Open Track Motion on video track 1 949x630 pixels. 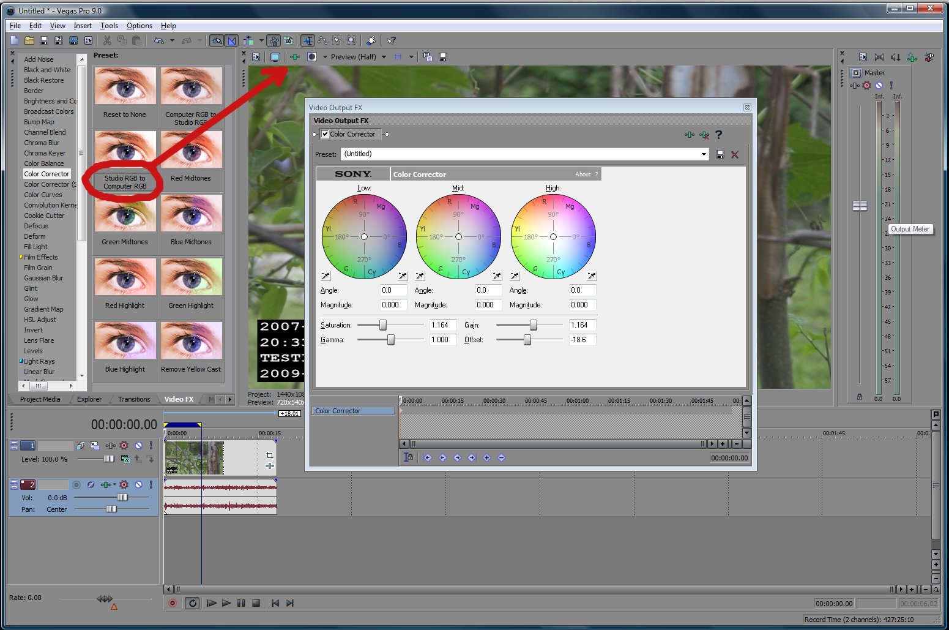pyautogui.click(x=95, y=446)
